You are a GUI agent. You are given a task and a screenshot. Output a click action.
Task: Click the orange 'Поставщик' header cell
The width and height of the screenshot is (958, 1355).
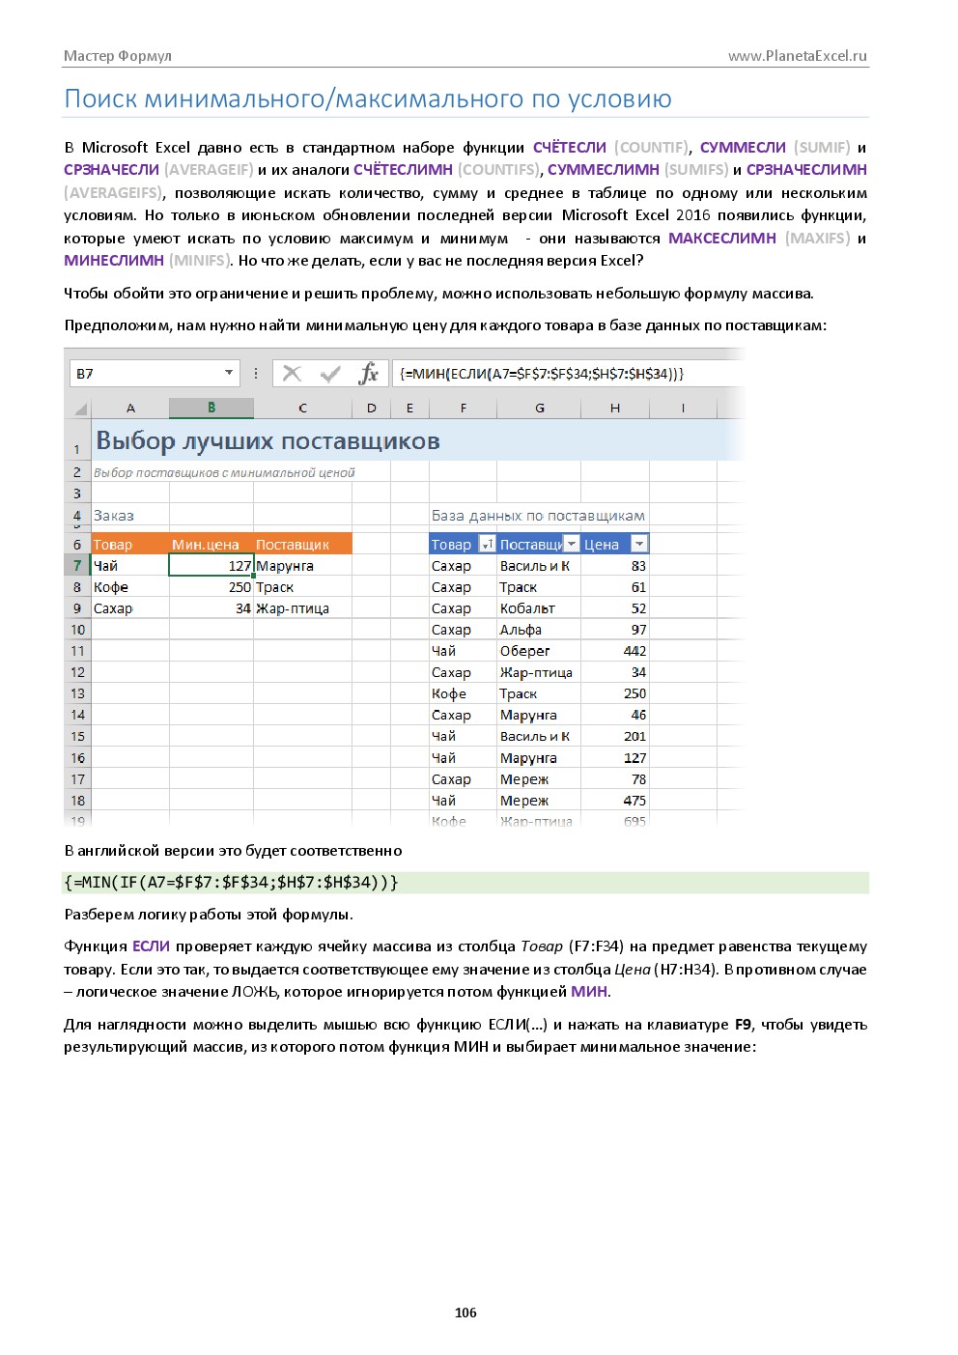pos(302,545)
